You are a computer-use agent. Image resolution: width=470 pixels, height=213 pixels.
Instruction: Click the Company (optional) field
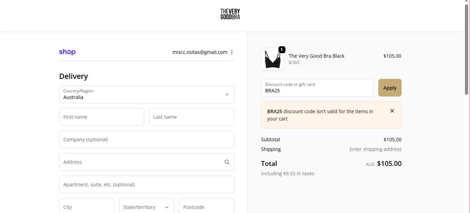pyautogui.click(x=147, y=139)
